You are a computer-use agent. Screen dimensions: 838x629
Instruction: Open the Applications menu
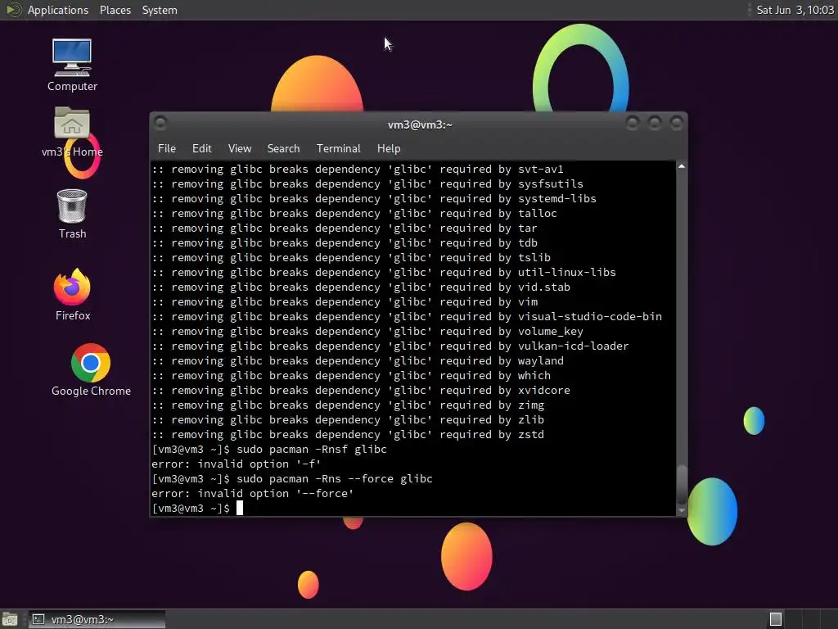click(58, 10)
